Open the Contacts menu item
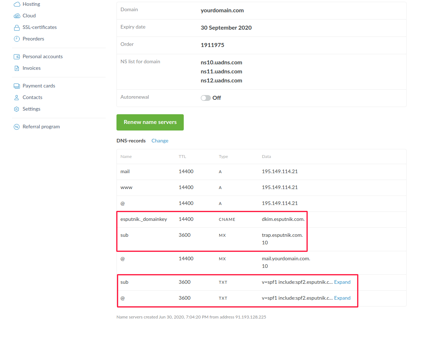Image resolution: width=446 pixels, height=338 pixels. [x=32, y=97]
